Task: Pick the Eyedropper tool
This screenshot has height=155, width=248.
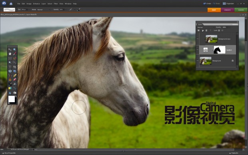Action: [x=14, y=54]
